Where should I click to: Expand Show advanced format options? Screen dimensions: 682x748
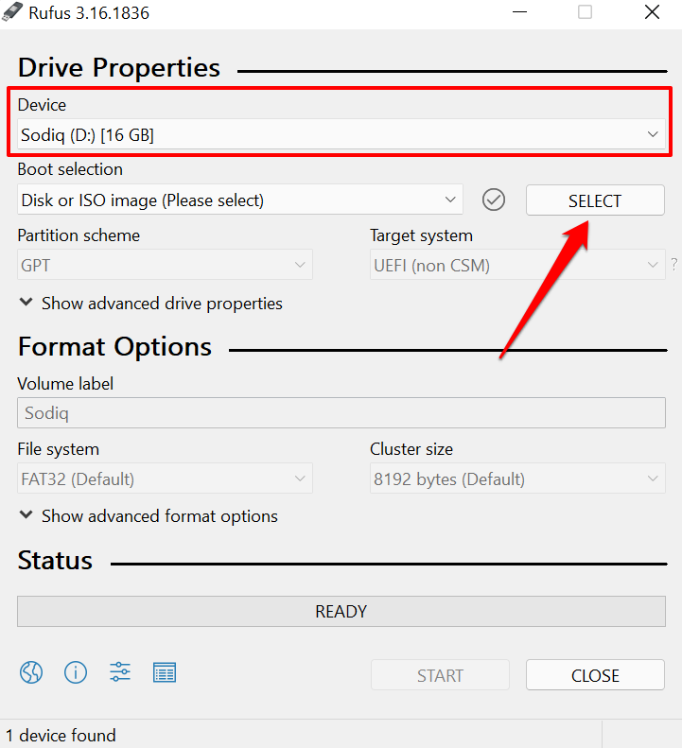(149, 516)
